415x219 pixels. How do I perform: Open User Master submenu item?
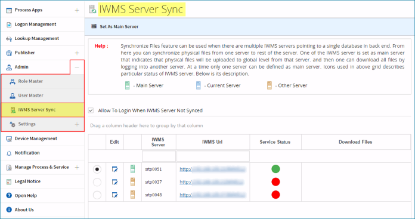(42, 95)
